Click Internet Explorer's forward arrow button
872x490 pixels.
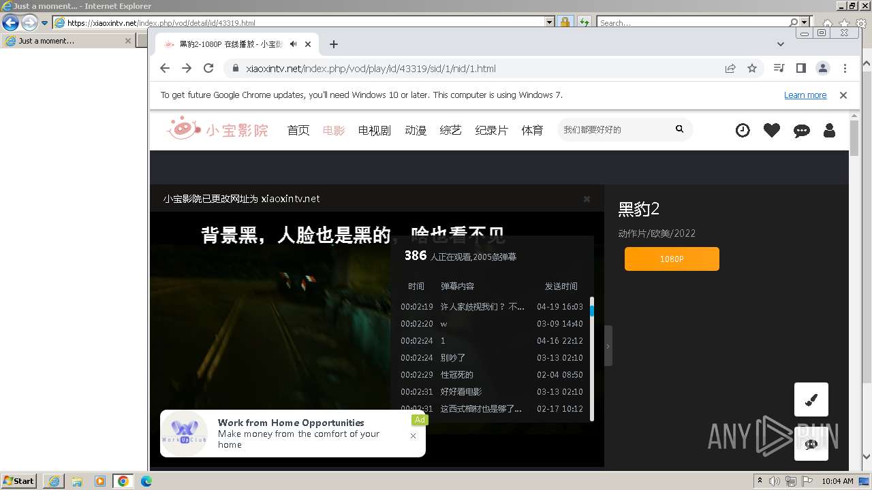[x=29, y=22]
